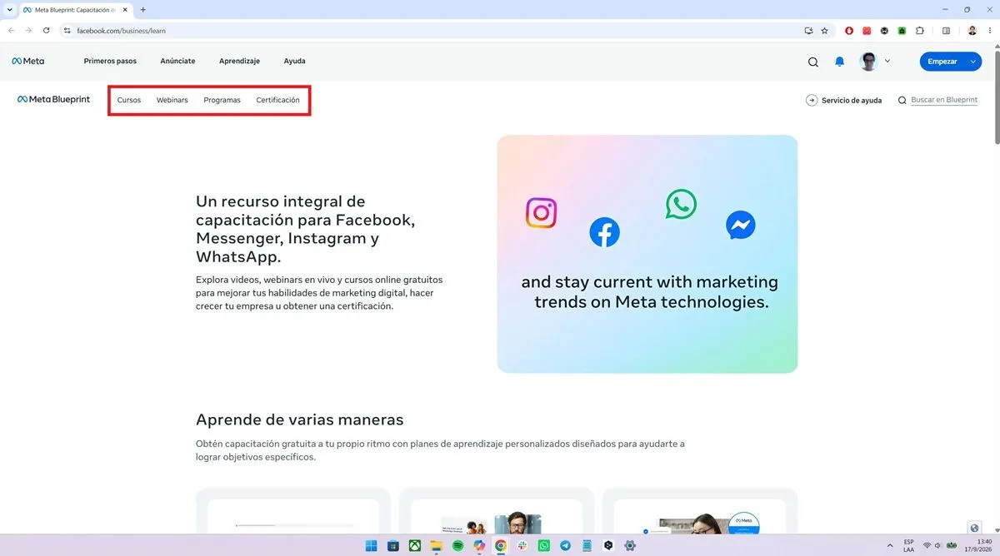Click the account profile avatar in Meta header
1000x556 pixels.
pyautogui.click(x=869, y=62)
